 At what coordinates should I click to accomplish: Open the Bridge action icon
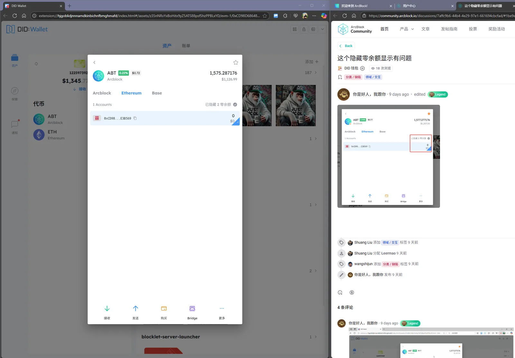(x=192, y=309)
